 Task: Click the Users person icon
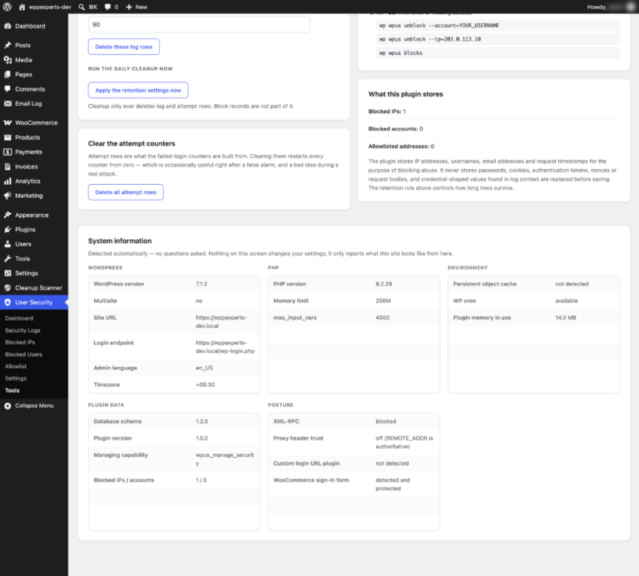(x=7, y=244)
